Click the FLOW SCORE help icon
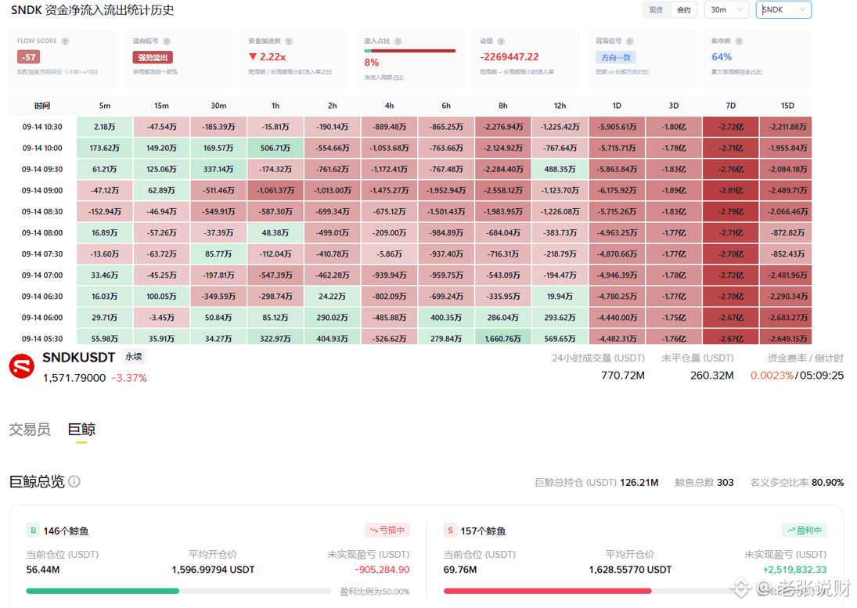This screenshot has height=608, width=857. pyautogui.click(x=65, y=41)
